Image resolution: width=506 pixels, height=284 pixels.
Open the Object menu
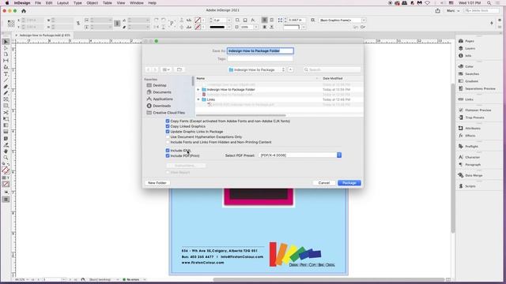pos(92,3)
